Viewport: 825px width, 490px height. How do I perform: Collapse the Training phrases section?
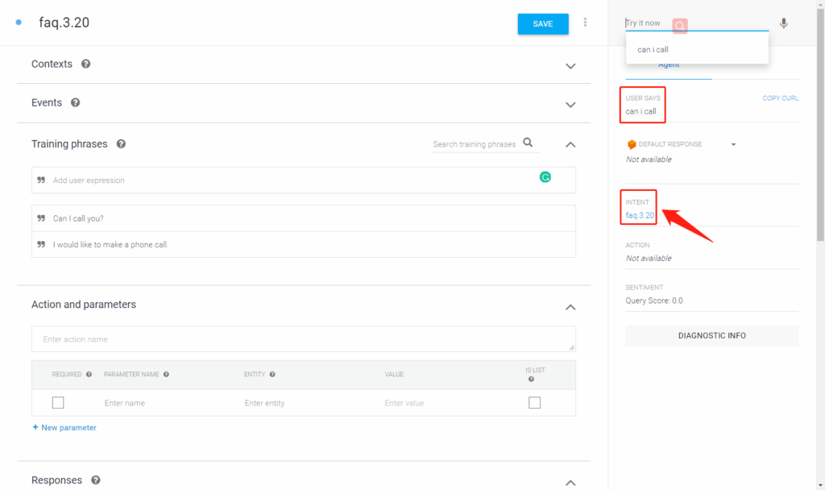click(x=570, y=145)
